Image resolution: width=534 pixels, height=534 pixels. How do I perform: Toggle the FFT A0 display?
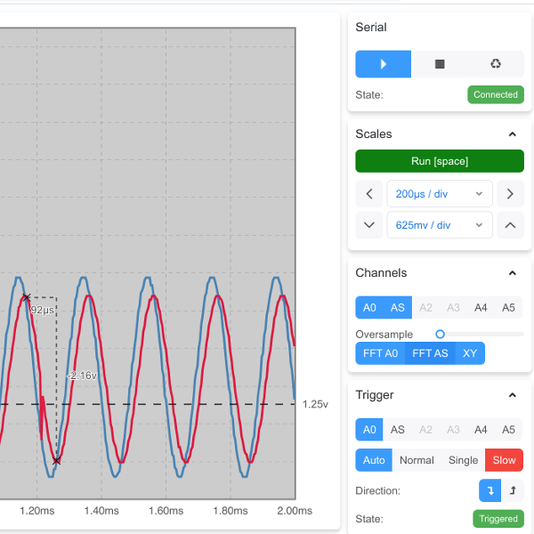point(380,353)
